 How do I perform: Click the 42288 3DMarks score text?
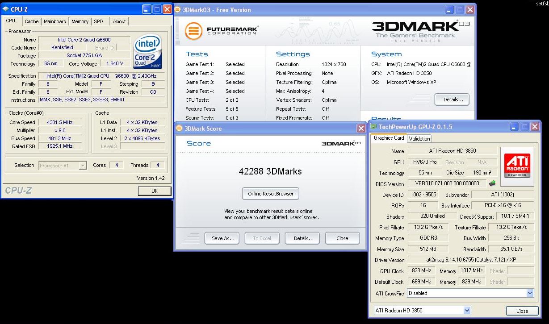click(x=270, y=171)
